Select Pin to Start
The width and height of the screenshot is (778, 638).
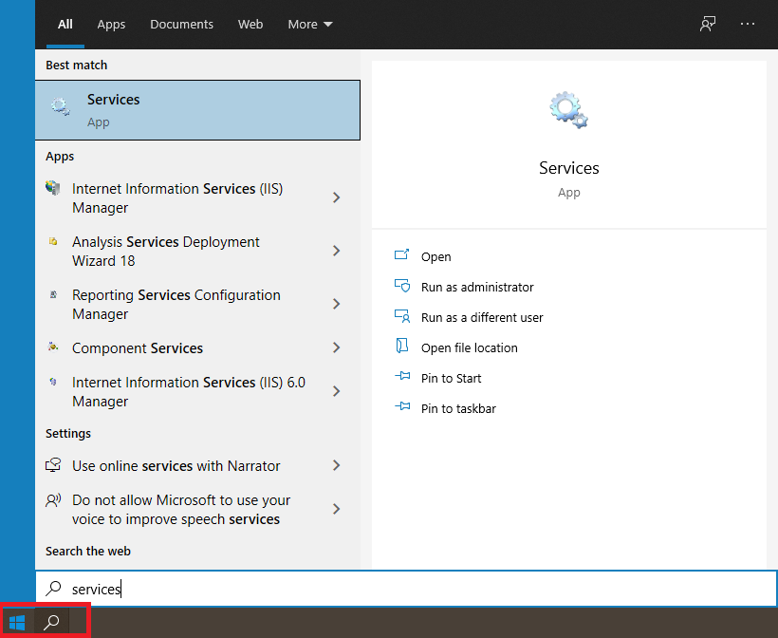(451, 378)
